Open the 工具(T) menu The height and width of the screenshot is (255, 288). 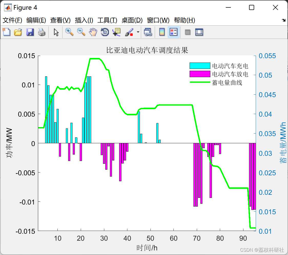pos(107,20)
